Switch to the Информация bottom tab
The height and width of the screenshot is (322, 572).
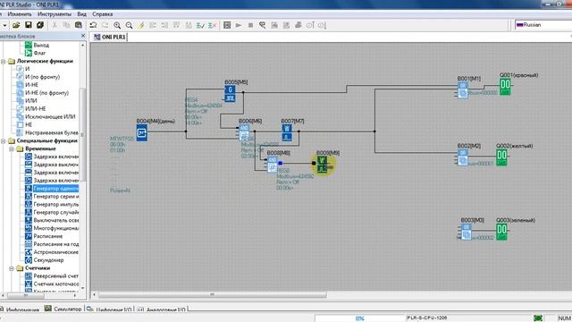click(20, 309)
